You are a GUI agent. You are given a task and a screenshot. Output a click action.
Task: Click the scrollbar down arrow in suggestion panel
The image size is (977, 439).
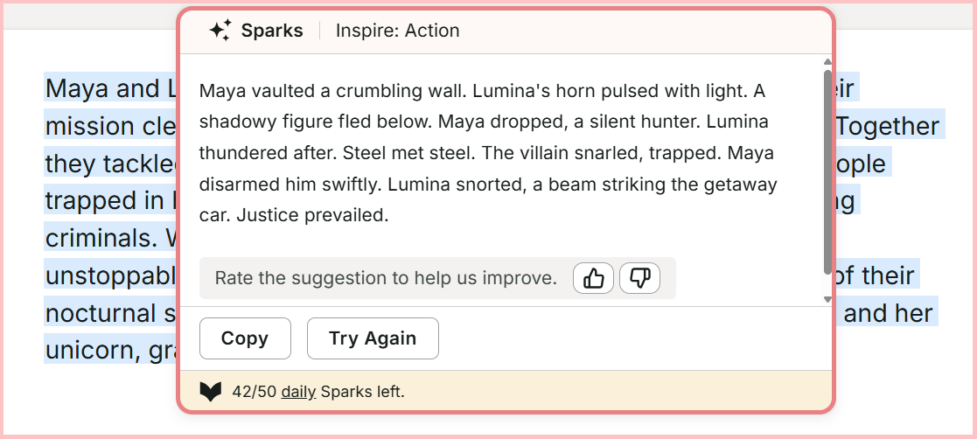pos(827,299)
